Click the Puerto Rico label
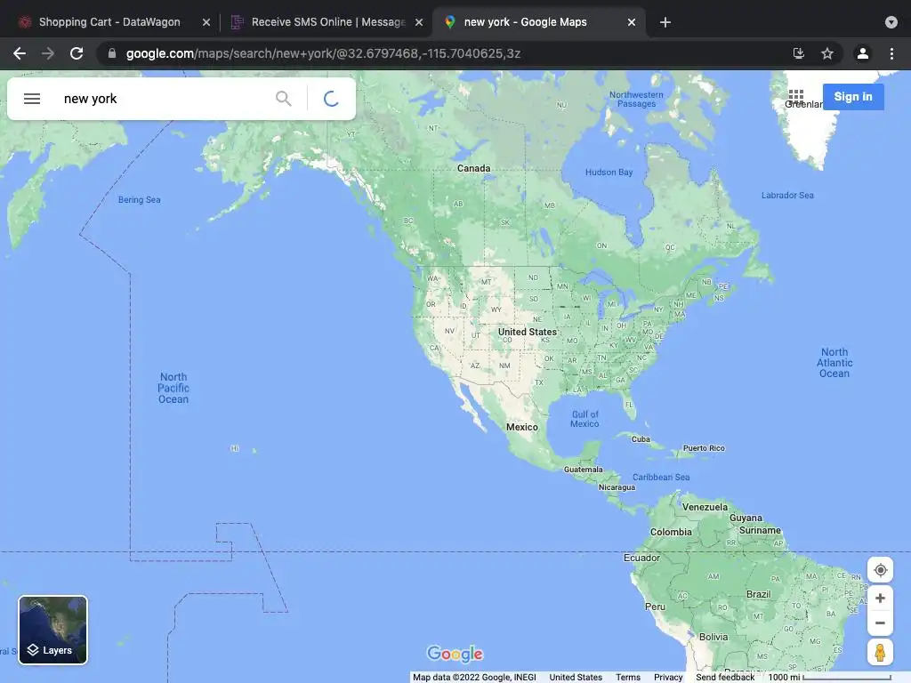 click(x=704, y=448)
